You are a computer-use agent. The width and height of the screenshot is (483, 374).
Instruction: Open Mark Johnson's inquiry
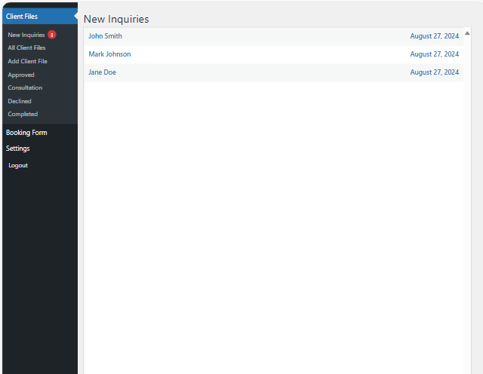tap(109, 54)
